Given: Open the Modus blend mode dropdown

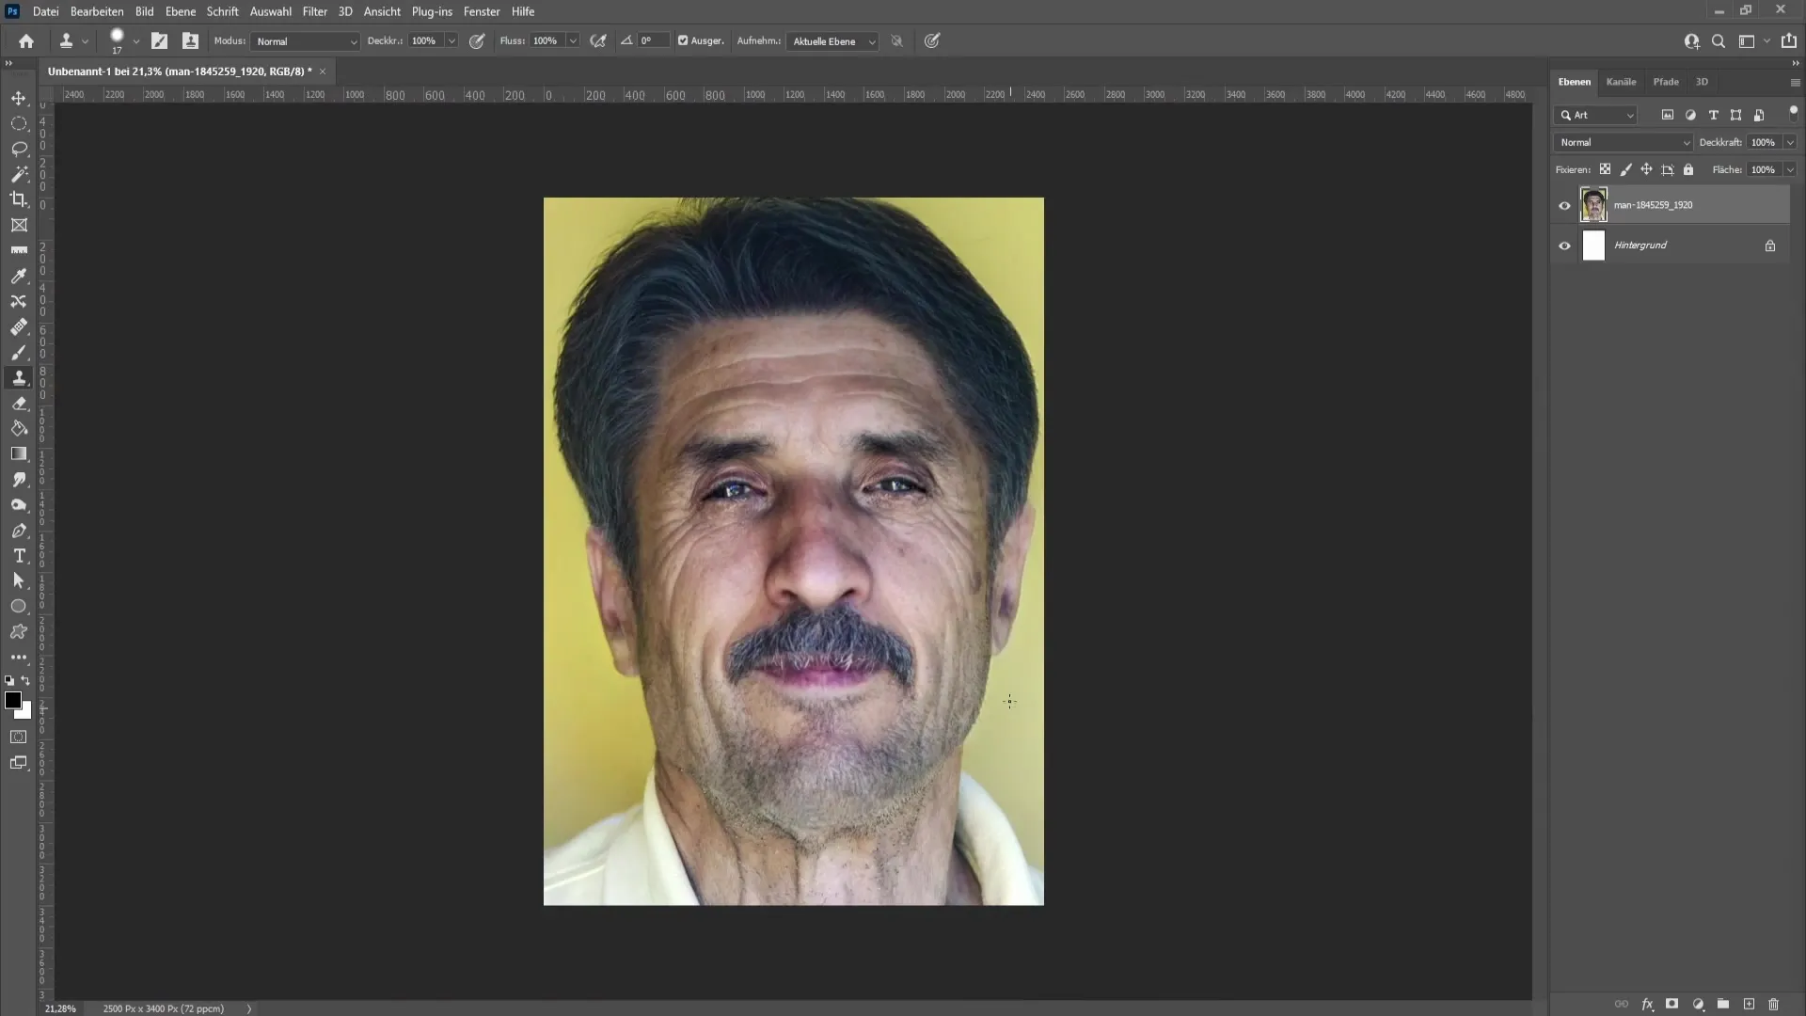Looking at the screenshot, I should (306, 41).
